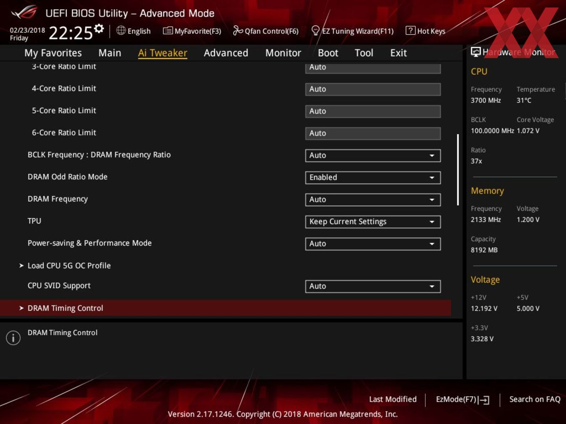Click the Memory voltage 1.200 V value

(528, 219)
